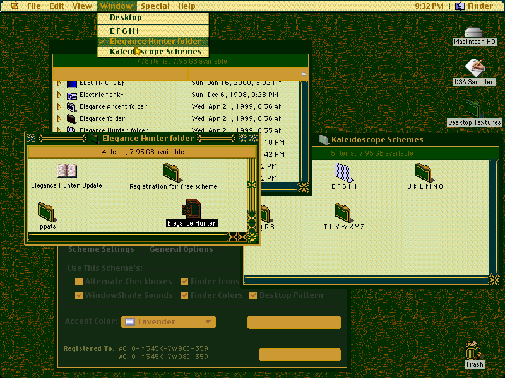
Task: Select Registration for free scheme folder icon
Action: [x=172, y=172]
